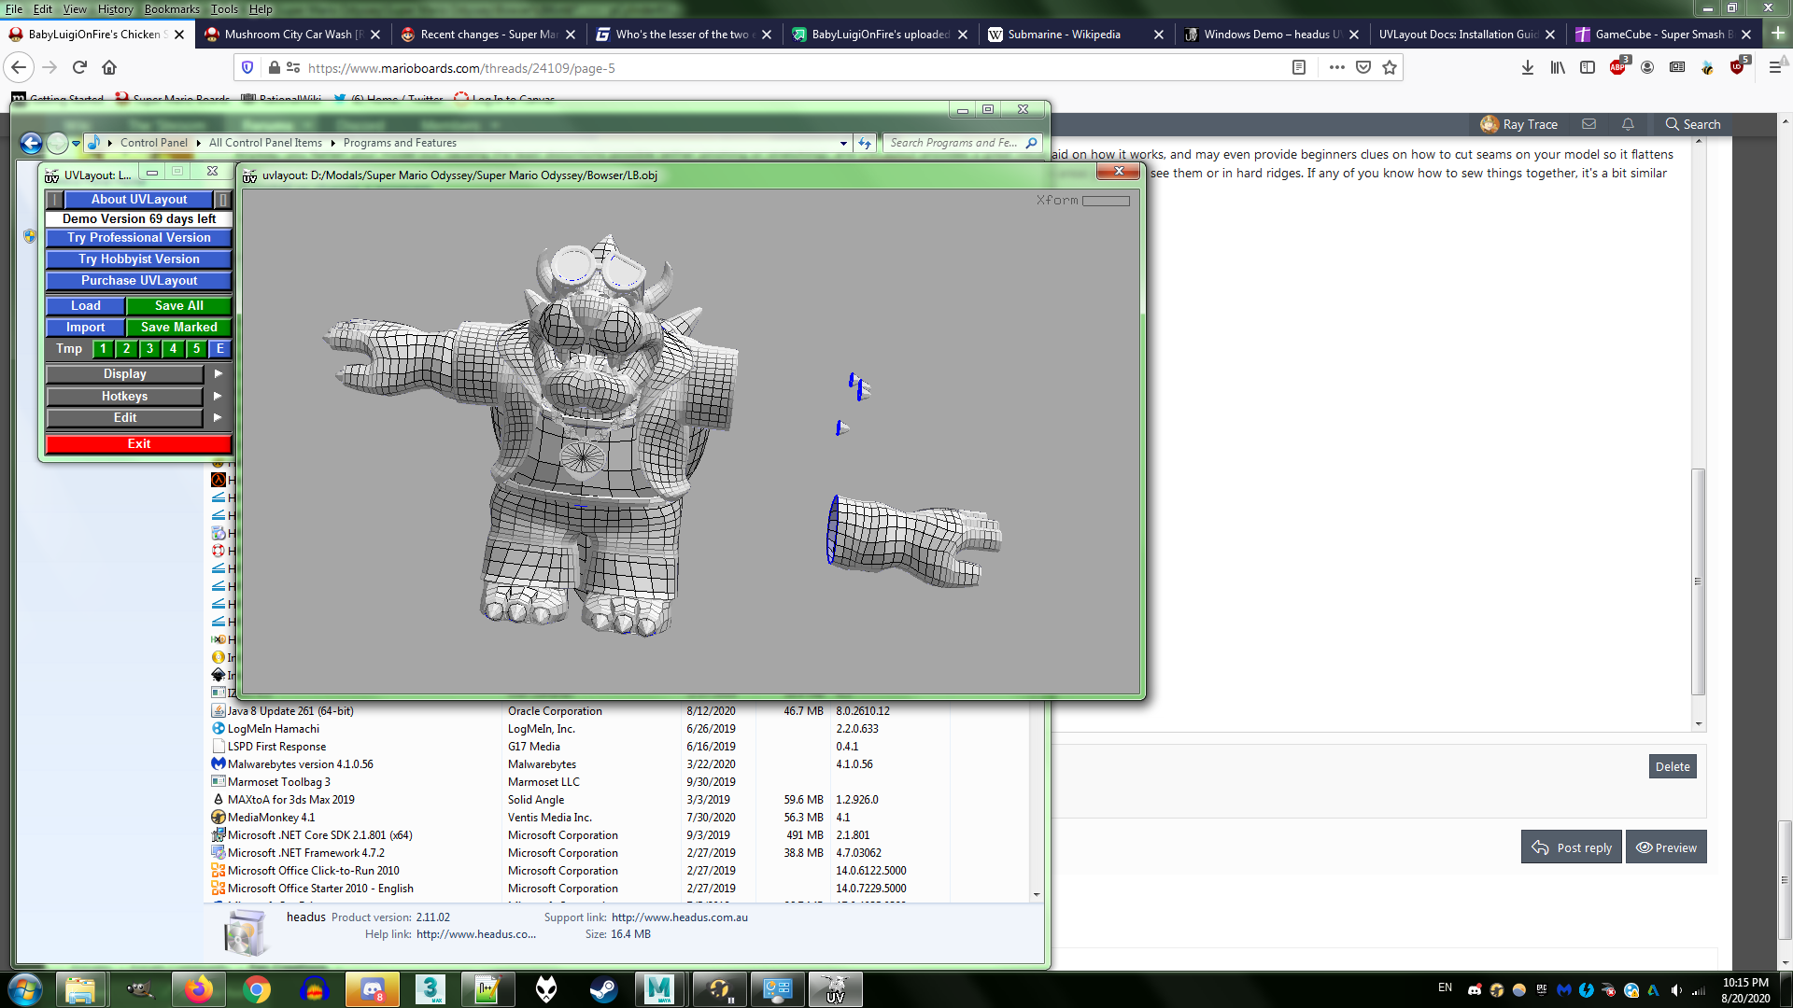
Task: Click the Firefox back navigation arrow
Action: [19, 67]
